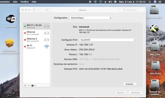Open High Sierra ESP drive icon

(154, 10)
